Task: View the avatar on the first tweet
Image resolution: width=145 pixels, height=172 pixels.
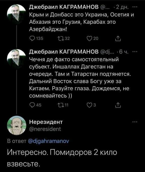Action: click(16, 14)
